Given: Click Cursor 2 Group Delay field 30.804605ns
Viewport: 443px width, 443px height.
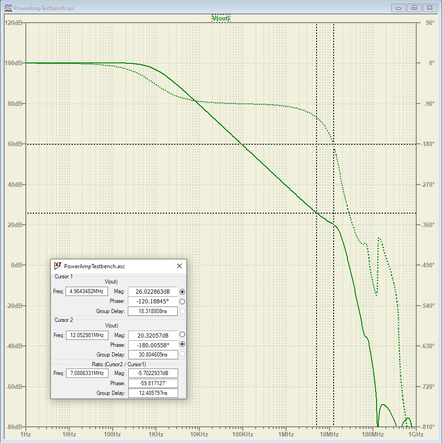Looking at the screenshot, I should (153, 355).
